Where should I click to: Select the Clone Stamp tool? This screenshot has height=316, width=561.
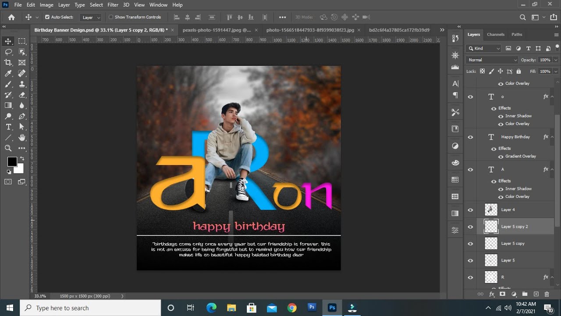click(22, 84)
